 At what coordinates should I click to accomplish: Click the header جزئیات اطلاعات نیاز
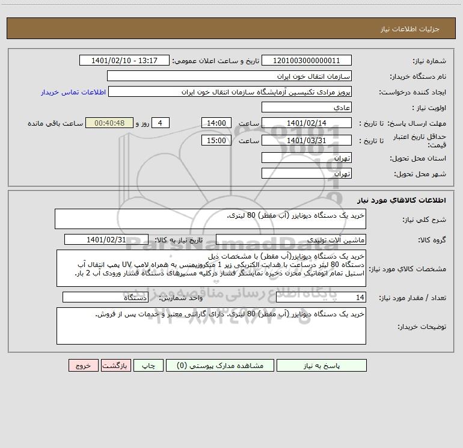point(410,29)
